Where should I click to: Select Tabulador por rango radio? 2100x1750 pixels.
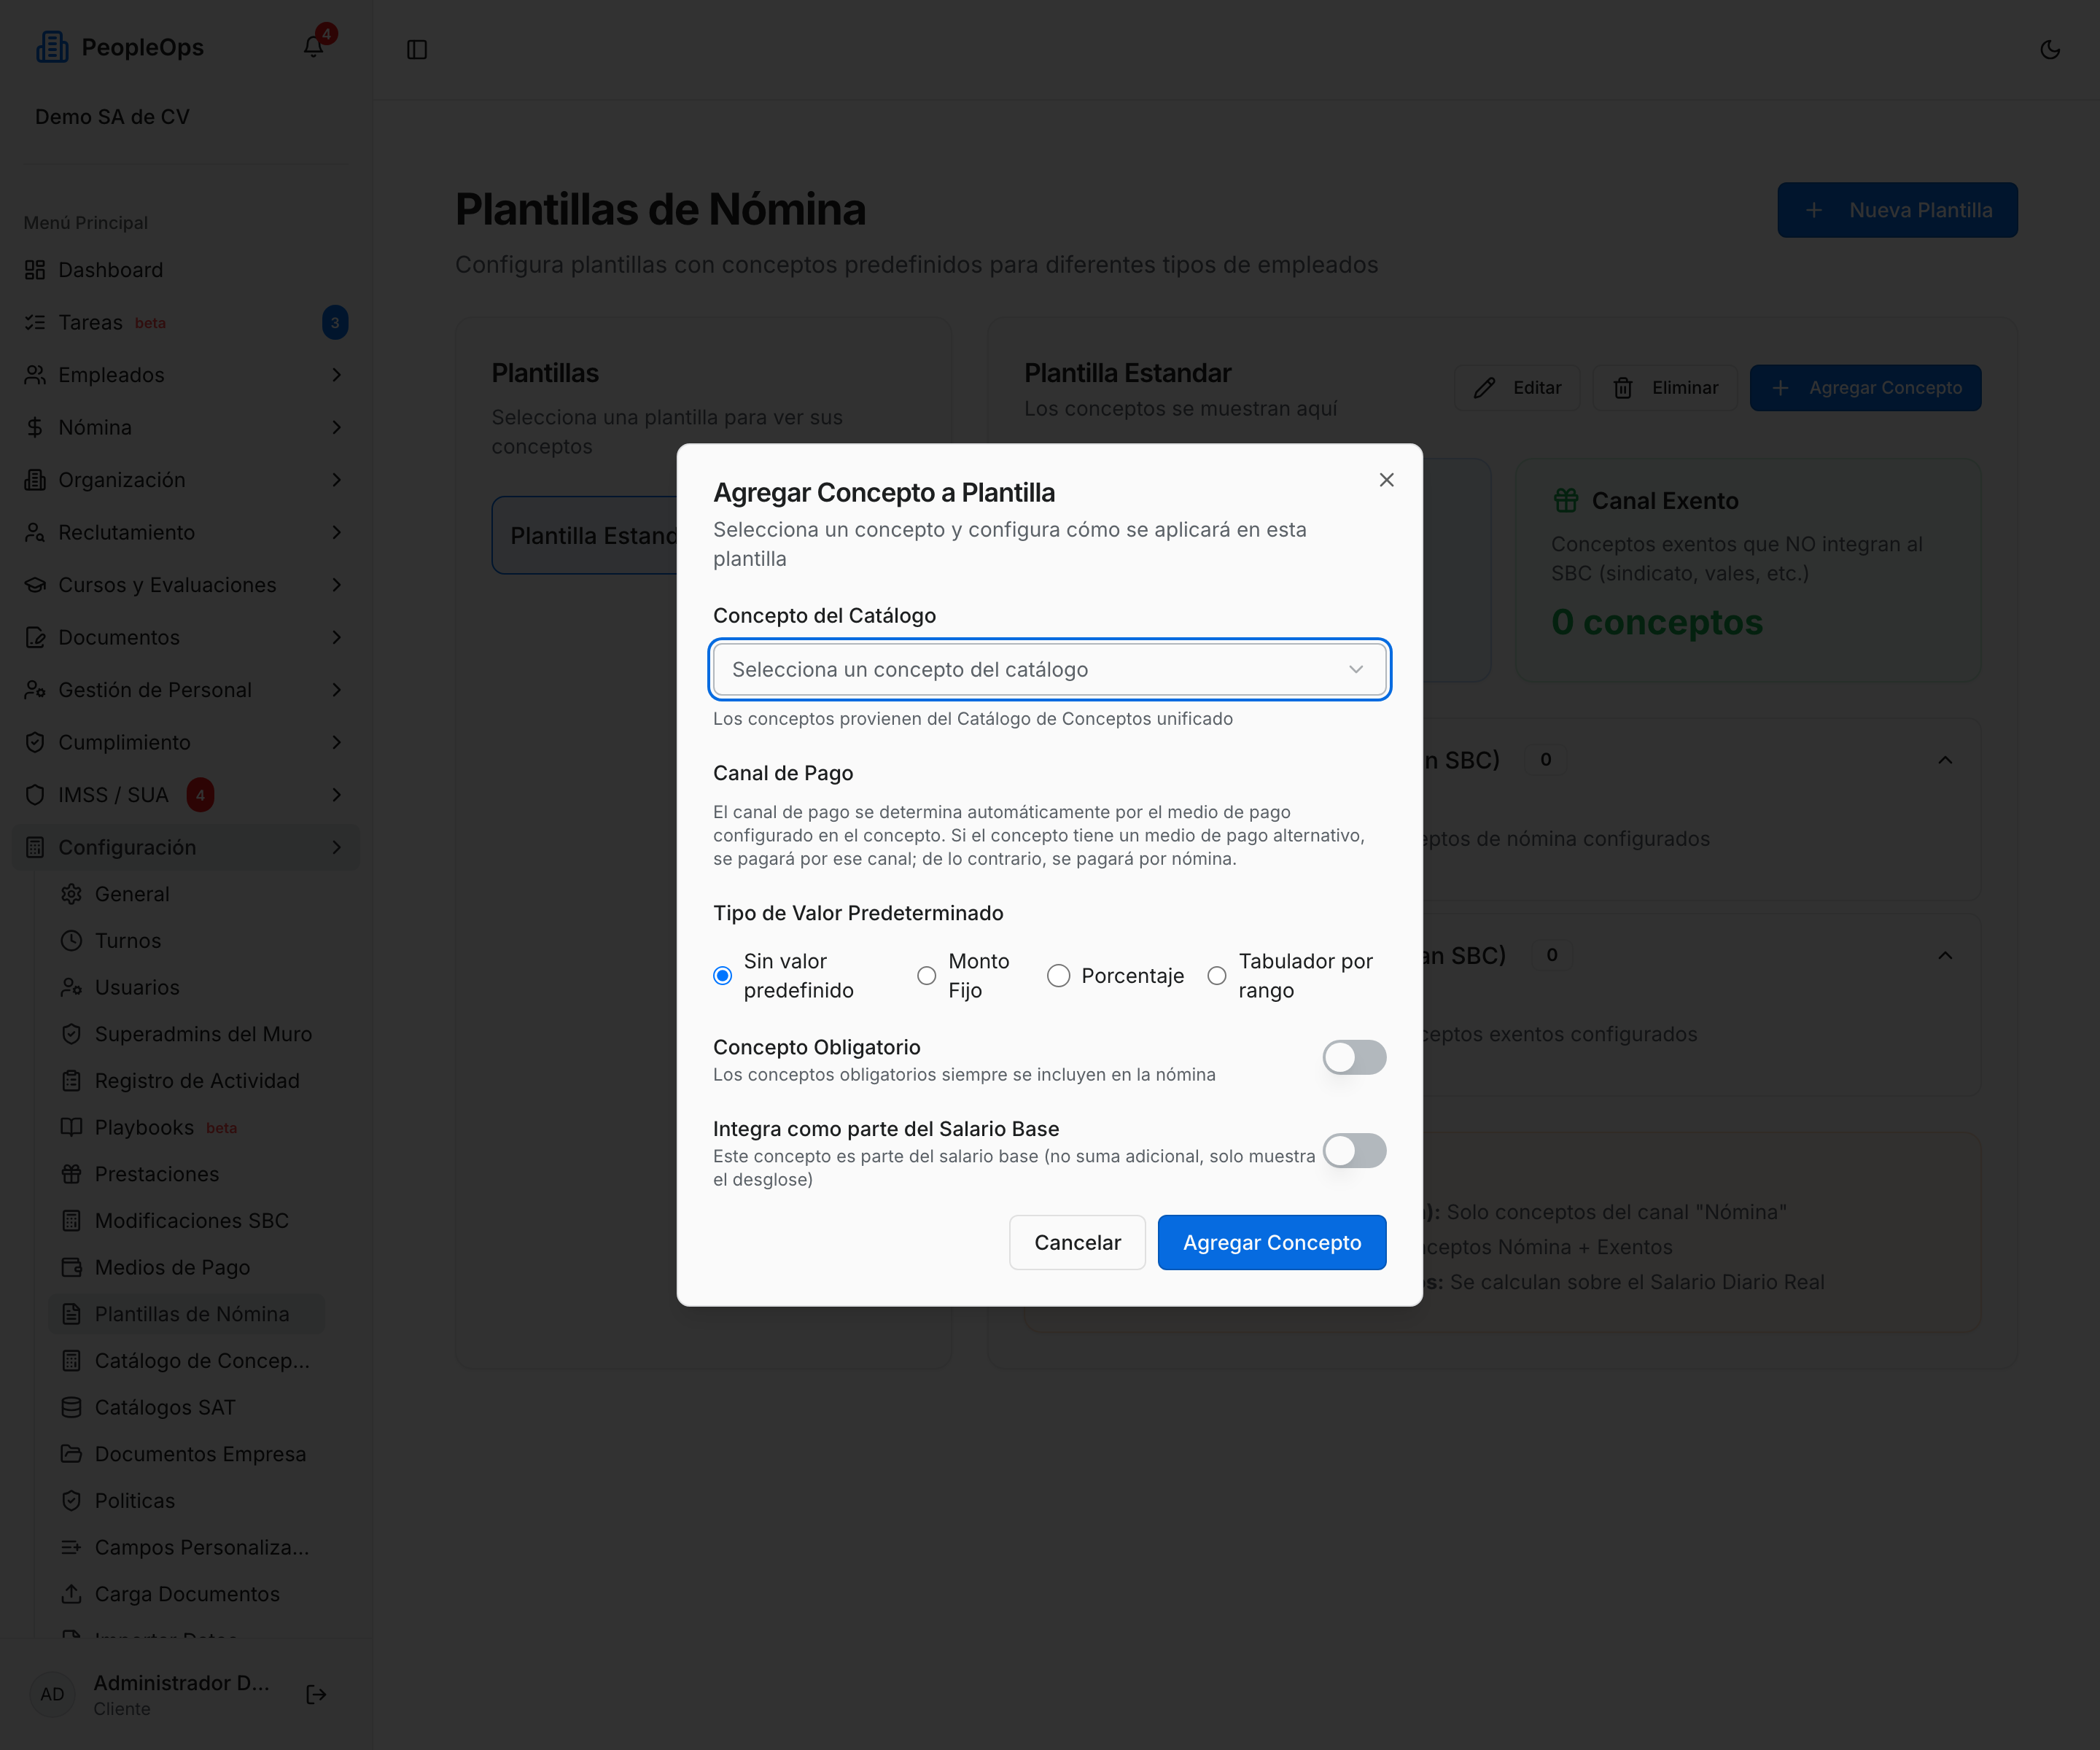point(1217,976)
